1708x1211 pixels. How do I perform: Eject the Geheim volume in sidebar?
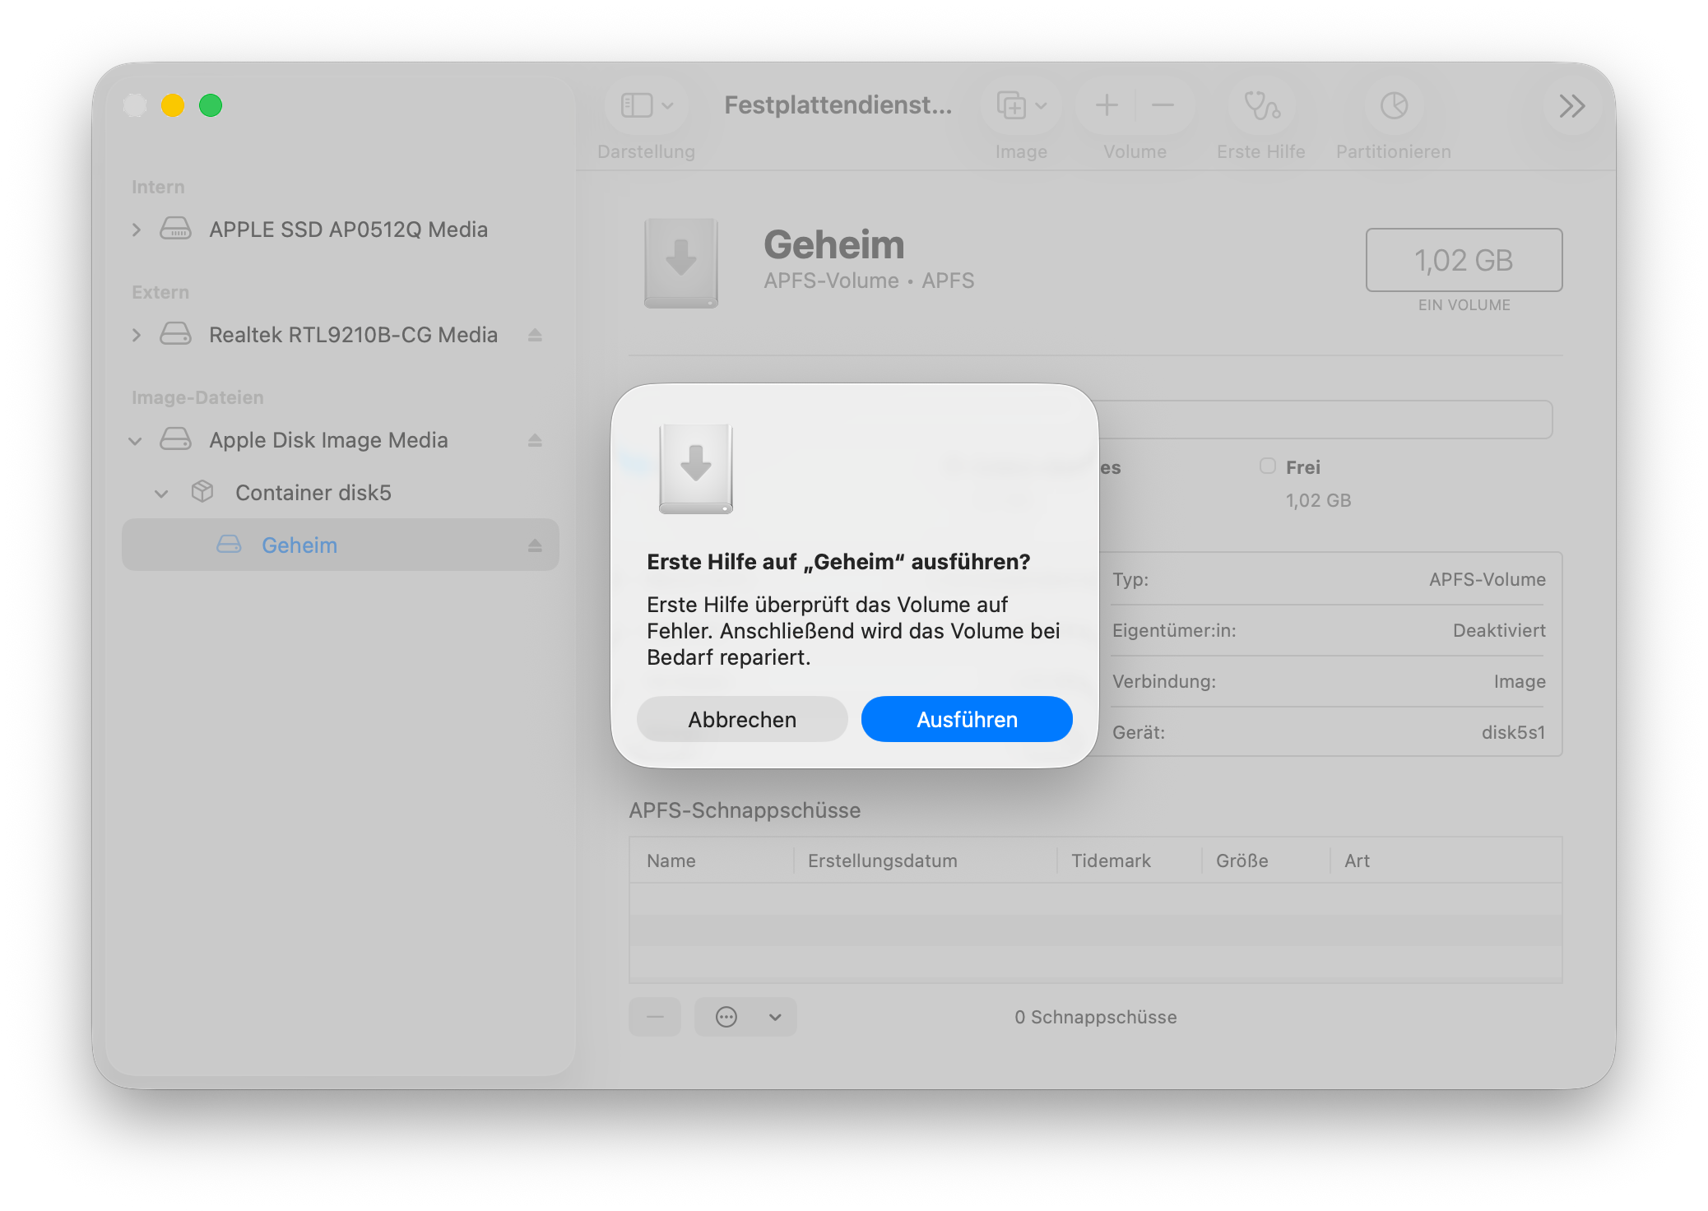535,545
